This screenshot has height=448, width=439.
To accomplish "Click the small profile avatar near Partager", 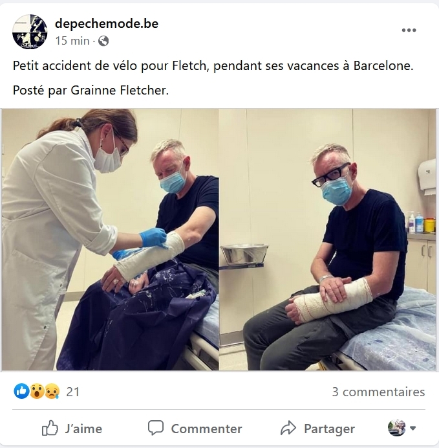I will point(396,428).
